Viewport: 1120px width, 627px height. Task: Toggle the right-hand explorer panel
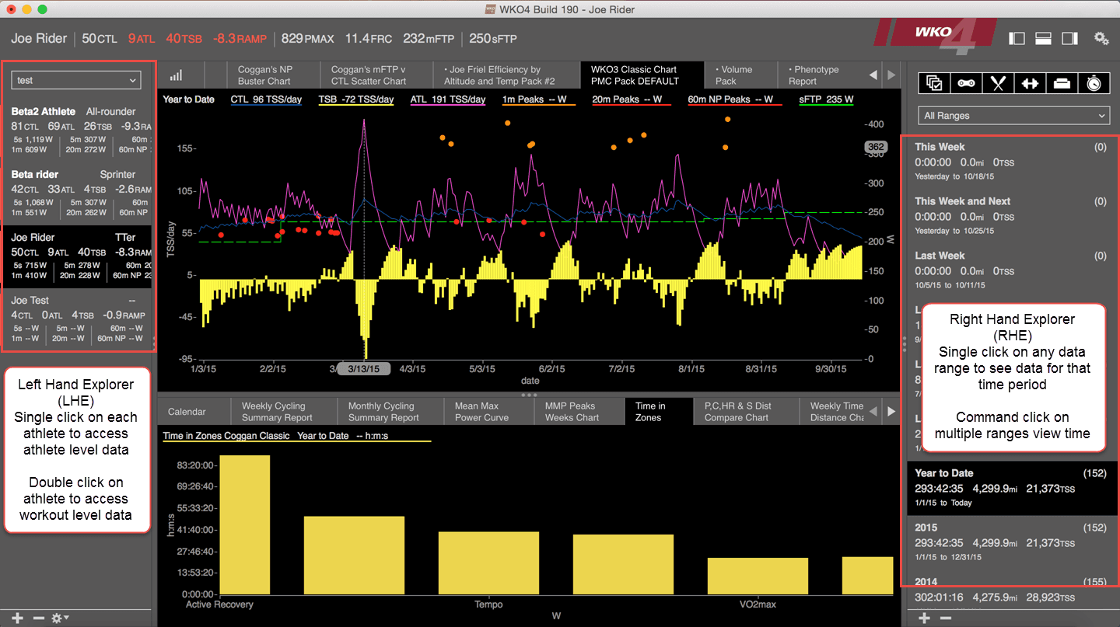pos(1070,38)
